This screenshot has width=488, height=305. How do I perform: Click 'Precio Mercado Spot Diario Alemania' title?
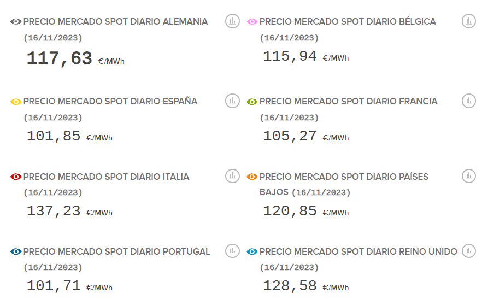115,22
